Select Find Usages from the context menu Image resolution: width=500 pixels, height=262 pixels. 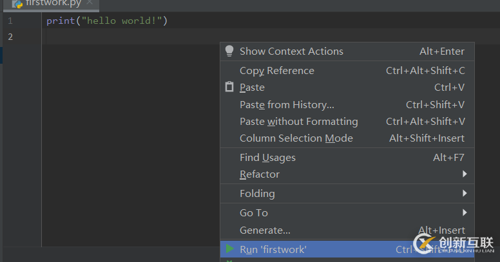pos(267,157)
